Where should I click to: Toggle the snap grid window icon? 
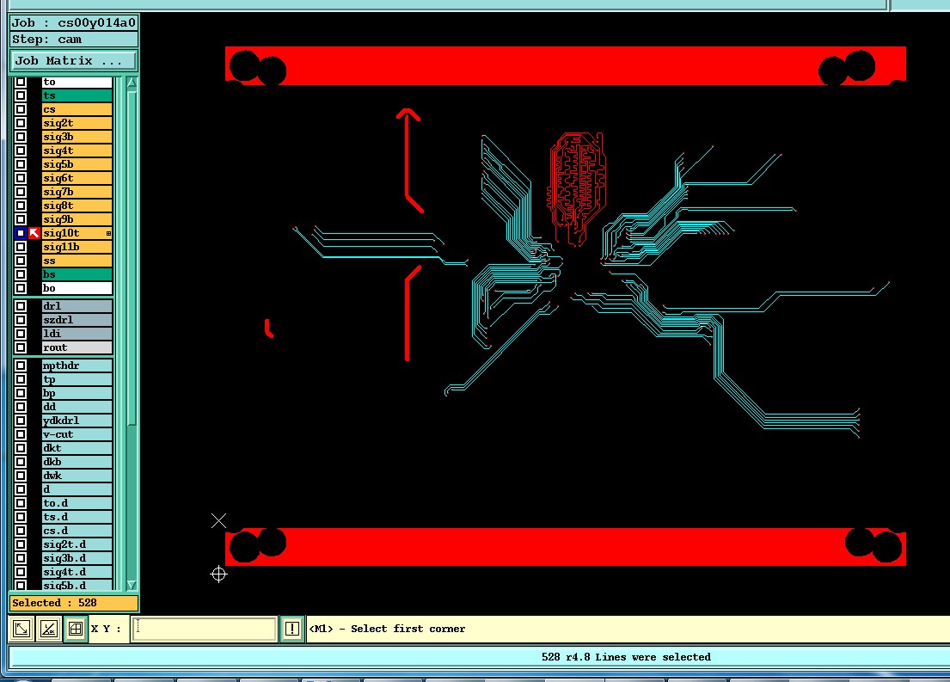(75, 629)
